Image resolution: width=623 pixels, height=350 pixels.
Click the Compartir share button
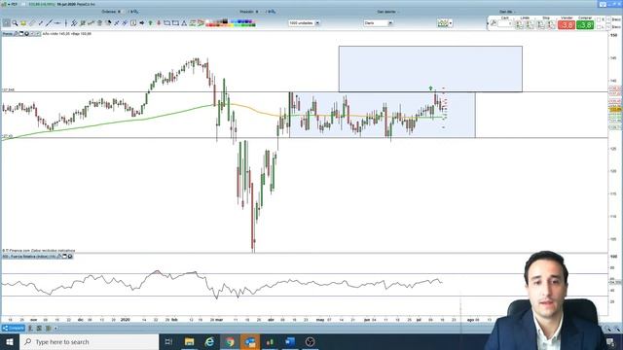click(14, 329)
